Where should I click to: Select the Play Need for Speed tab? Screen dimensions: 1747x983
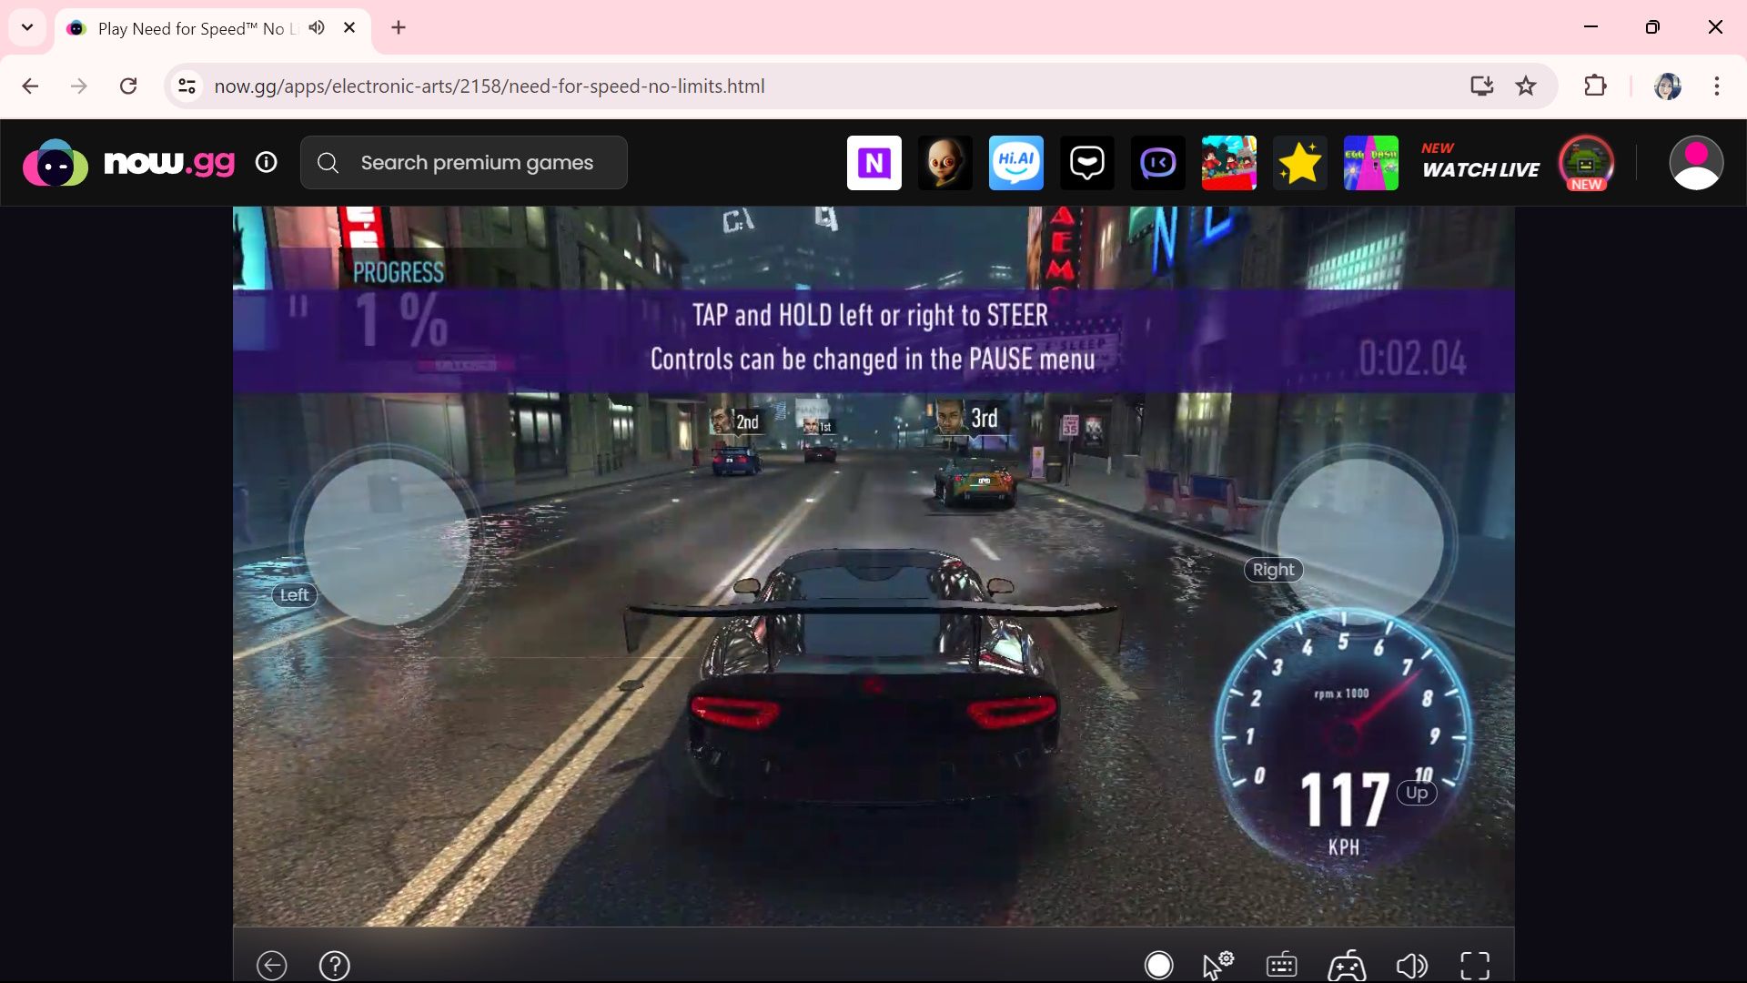[x=213, y=28]
